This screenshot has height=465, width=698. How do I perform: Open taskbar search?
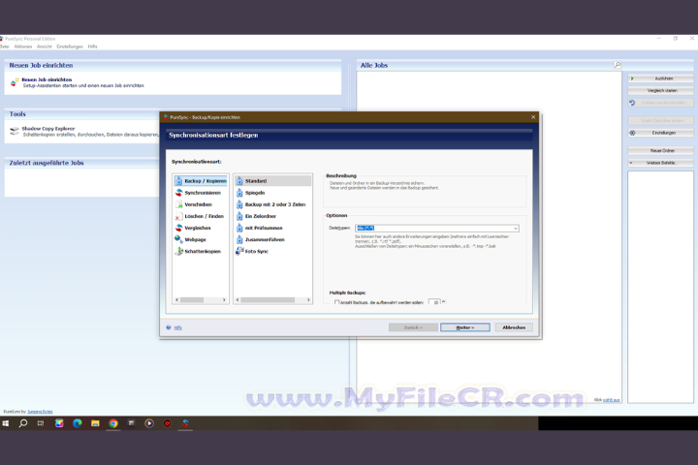pyautogui.click(x=22, y=423)
